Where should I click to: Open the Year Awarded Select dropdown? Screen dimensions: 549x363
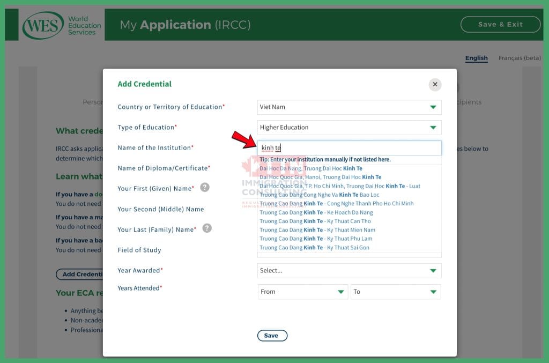[x=349, y=271]
